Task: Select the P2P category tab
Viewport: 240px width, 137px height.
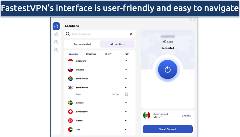Action: (x=127, y=54)
